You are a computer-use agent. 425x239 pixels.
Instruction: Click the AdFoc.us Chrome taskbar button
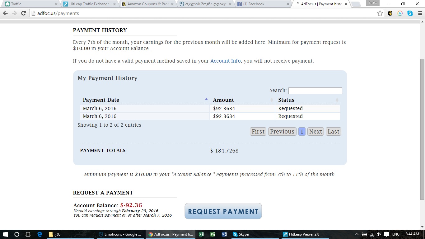tap(170, 234)
